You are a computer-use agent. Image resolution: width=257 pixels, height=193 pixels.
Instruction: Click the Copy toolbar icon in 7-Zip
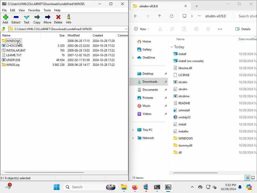coord(37,19)
